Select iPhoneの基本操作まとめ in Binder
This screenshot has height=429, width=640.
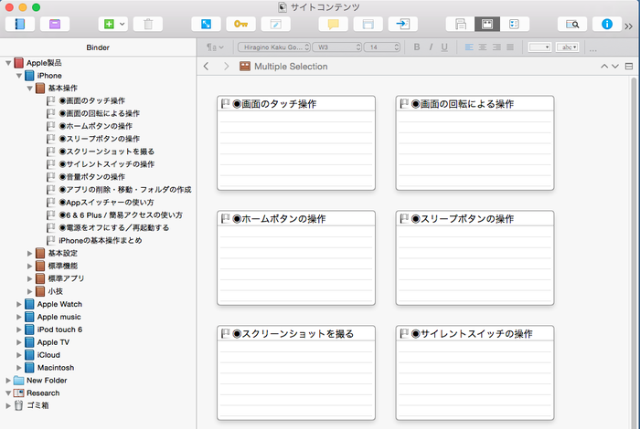click(x=100, y=240)
